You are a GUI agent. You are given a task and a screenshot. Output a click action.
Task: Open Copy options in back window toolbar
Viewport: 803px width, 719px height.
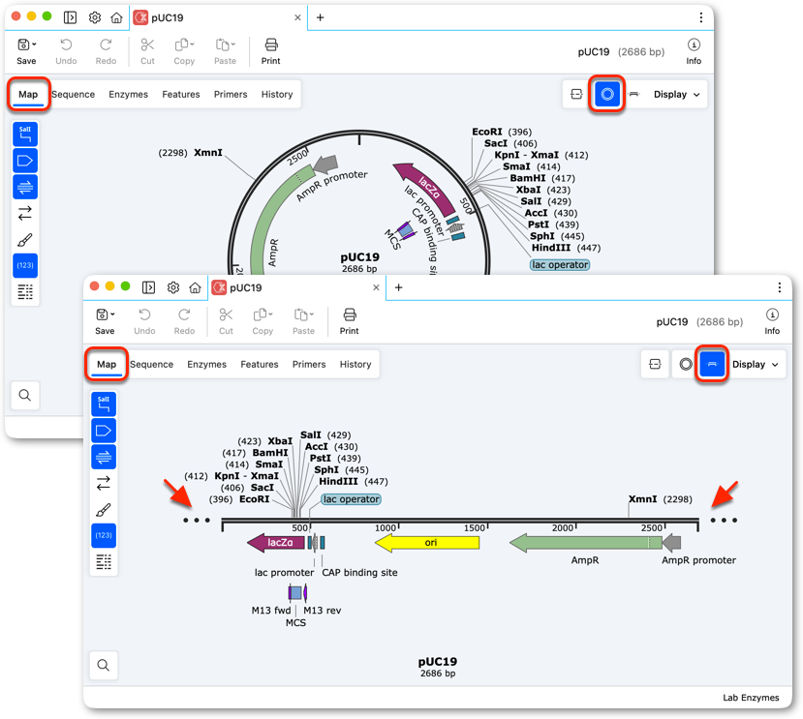click(x=184, y=50)
